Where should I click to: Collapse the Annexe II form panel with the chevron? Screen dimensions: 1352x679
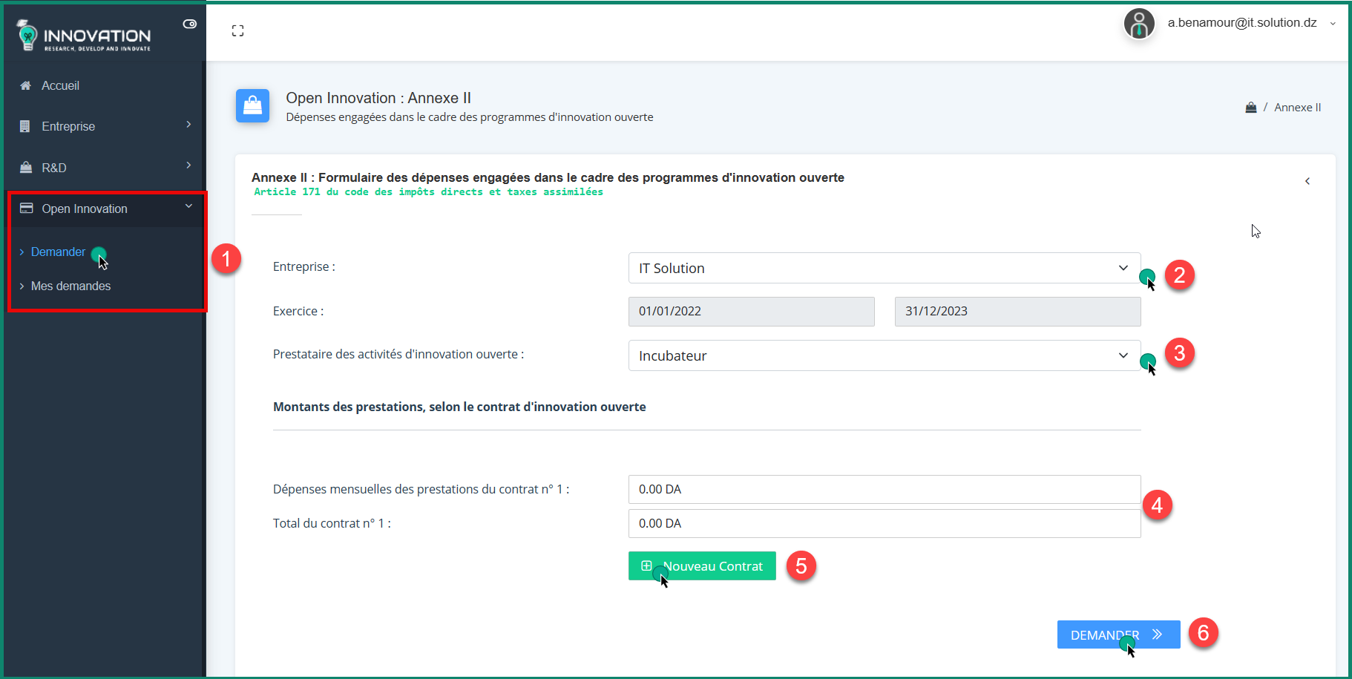pos(1307,180)
